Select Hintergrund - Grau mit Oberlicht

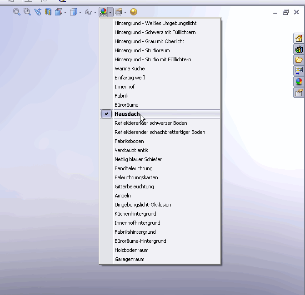(160, 41)
